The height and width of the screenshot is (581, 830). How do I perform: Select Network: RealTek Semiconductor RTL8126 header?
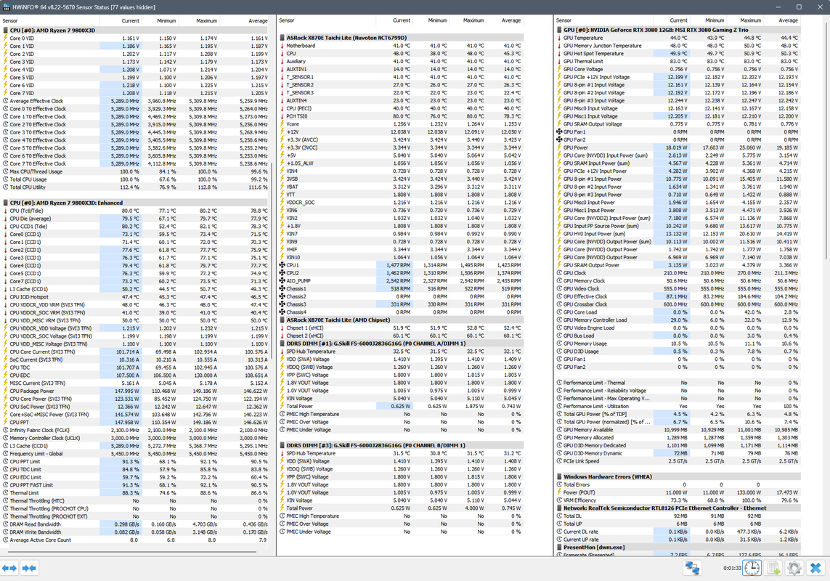click(678, 508)
